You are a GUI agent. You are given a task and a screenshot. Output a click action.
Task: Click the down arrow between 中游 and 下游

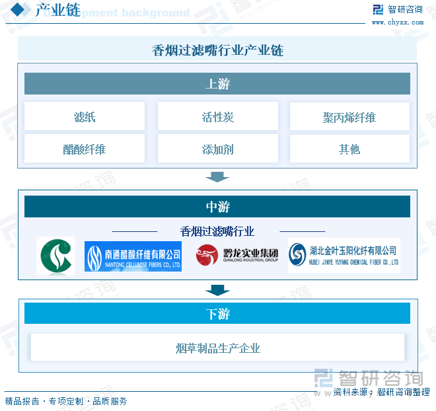pyautogui.click(x=217, y=290)
